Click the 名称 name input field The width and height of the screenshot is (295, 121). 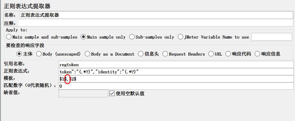pyautogui.click(x=156, y=15)
